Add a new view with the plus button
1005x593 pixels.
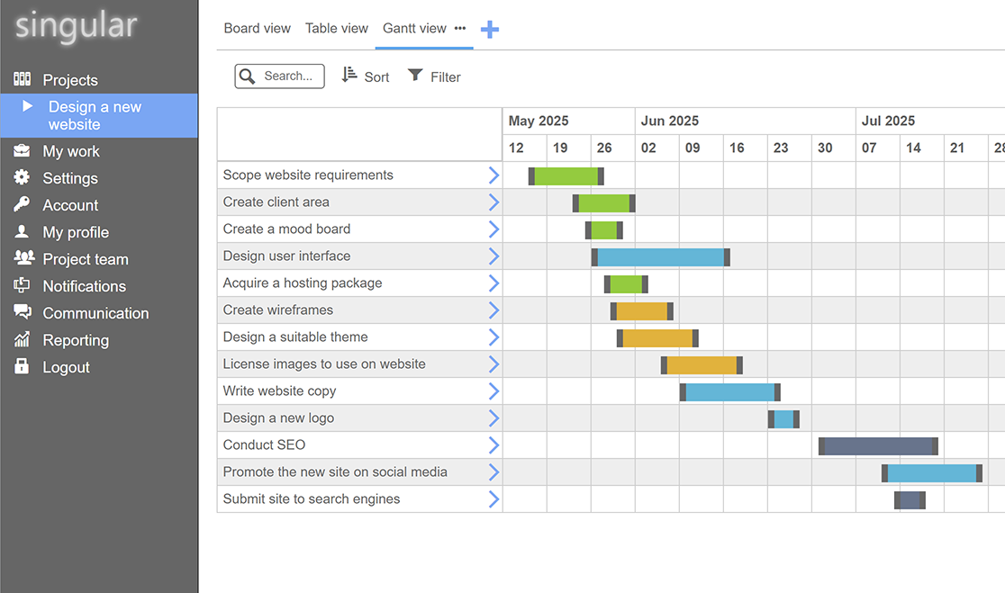(x=489, y=29)
